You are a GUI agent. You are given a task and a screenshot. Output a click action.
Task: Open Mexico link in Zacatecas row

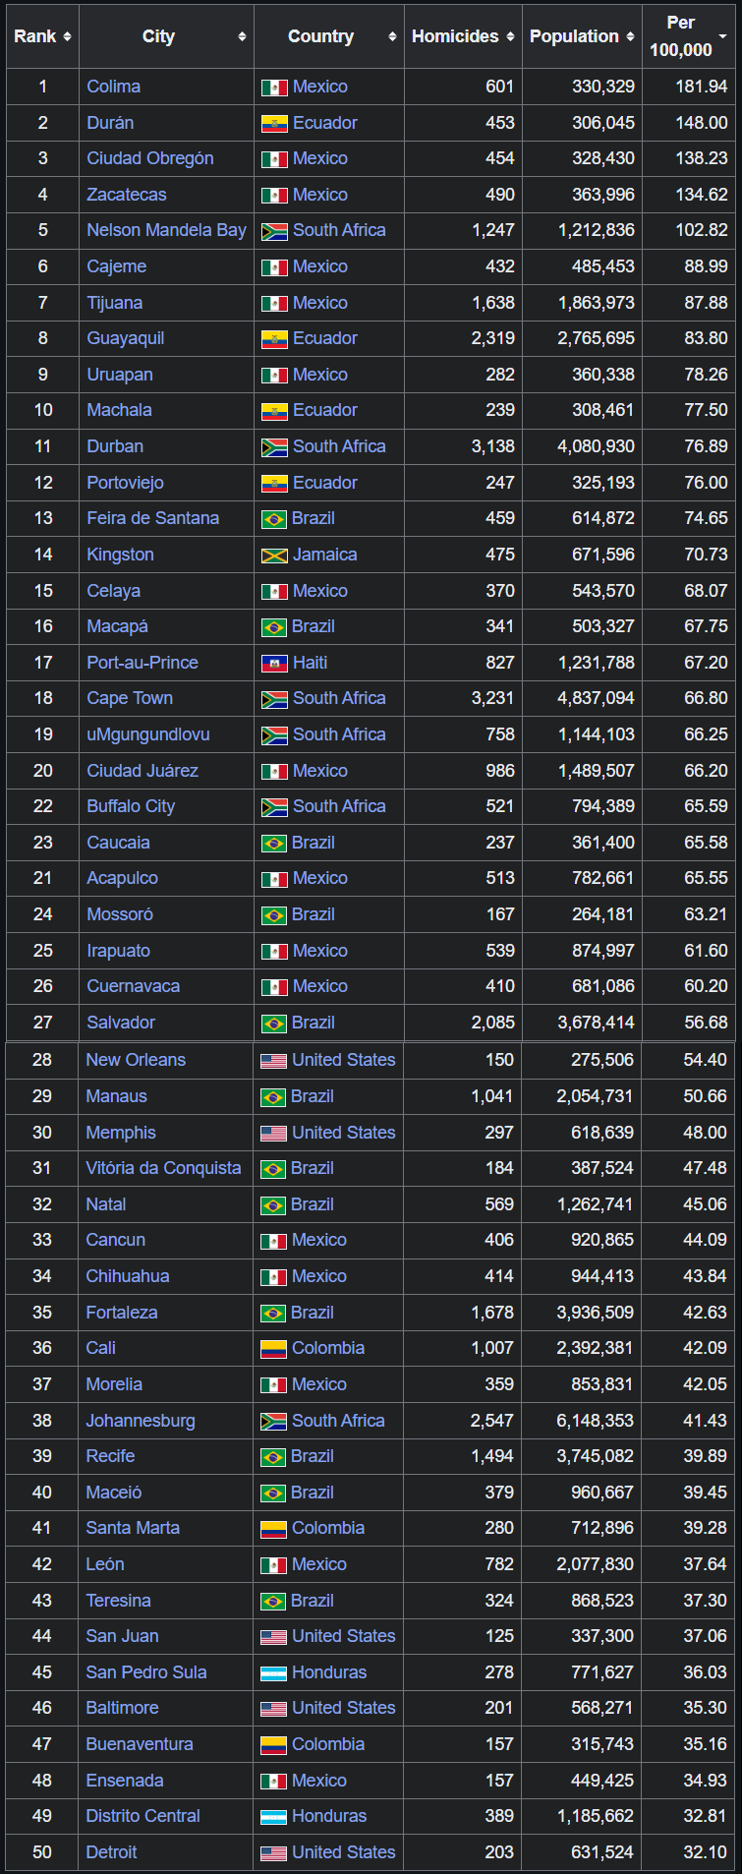[x=320, y=195]
